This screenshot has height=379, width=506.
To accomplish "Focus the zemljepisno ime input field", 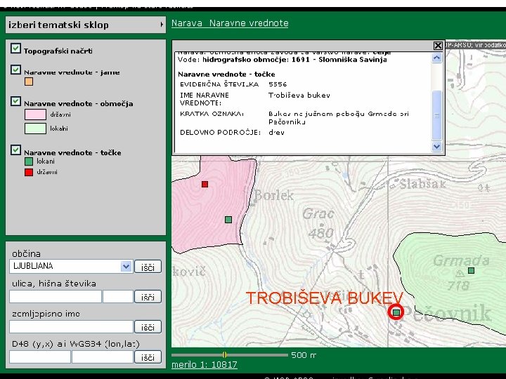I will (71, 327).
